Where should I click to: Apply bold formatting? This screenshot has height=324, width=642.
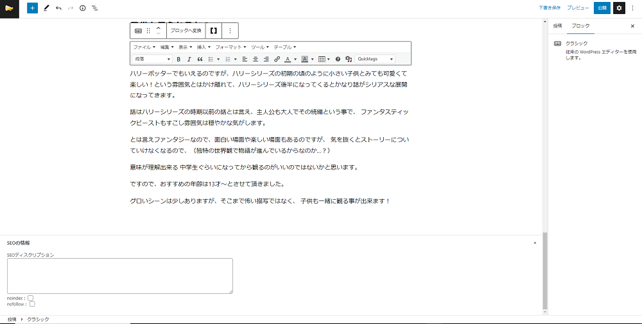[x=178, y=60]
